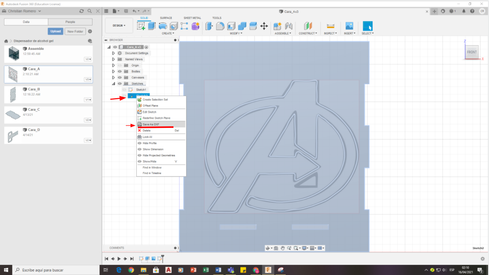
Task: Click the Pan hand tool
Action: pyautogui.click(x=283, y=248)
